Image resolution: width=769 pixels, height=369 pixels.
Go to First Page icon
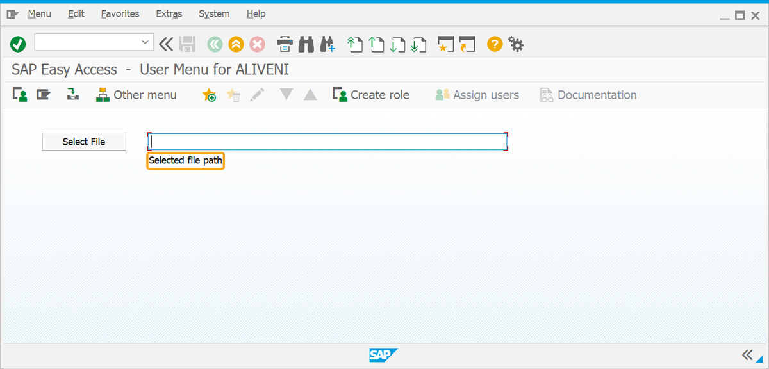tap(355, 44)
